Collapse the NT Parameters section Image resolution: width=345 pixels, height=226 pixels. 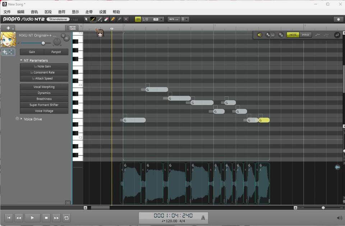pos(21,60)
